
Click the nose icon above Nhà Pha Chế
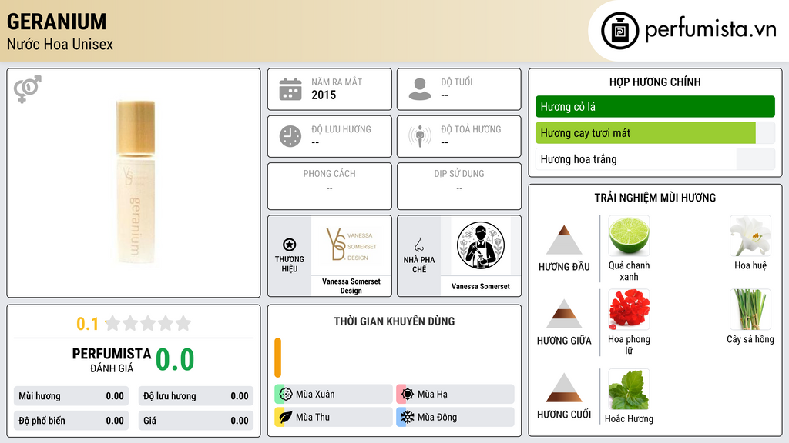pos(418,245)
